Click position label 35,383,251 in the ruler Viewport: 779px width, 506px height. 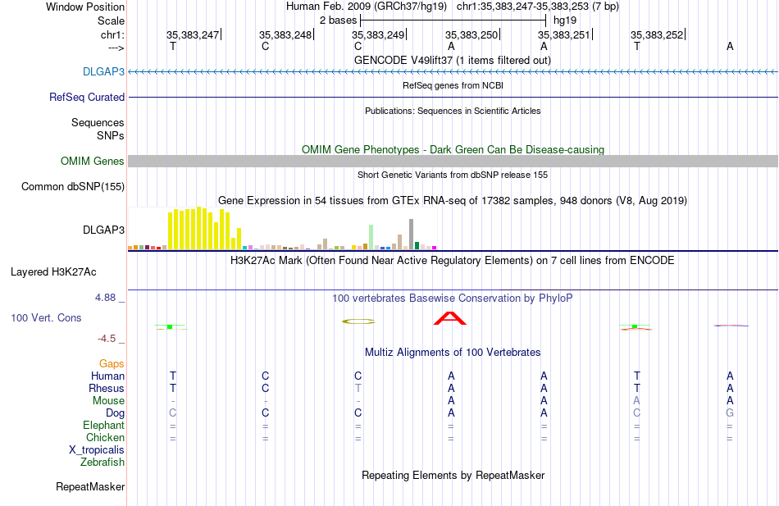tap(564, 34)
